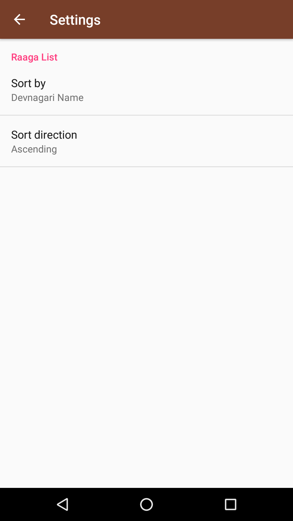Image resolution: width=293 pixels, height=521 pixels.
Task: Tap the back arrow in Settings header
Action: (20, 20)
